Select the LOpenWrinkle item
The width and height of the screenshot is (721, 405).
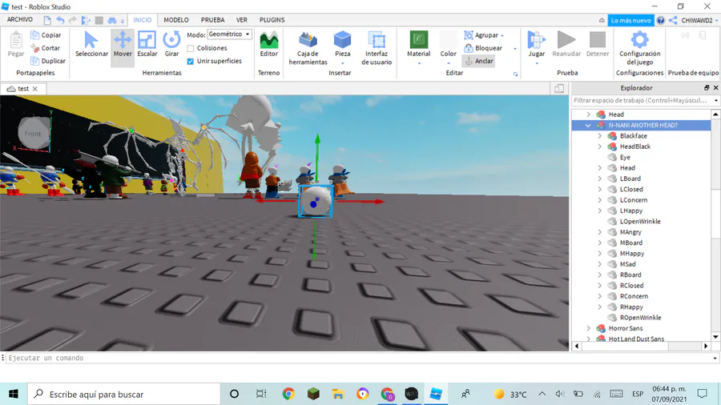coord(640,222)
